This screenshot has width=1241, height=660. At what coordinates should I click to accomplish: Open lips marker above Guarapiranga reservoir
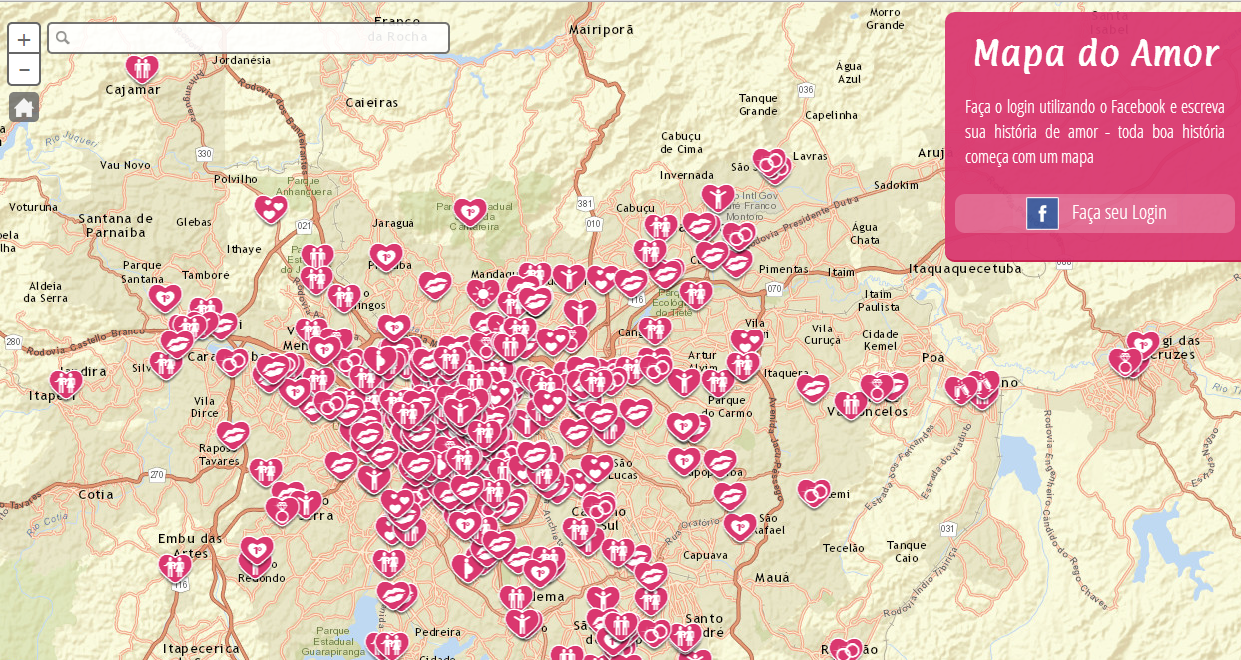pos(394,596)
